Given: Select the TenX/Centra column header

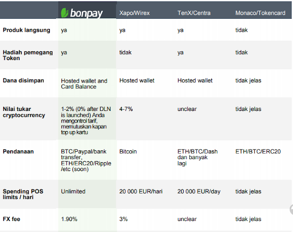Looking at the screenshot, I should coord(194,13).
